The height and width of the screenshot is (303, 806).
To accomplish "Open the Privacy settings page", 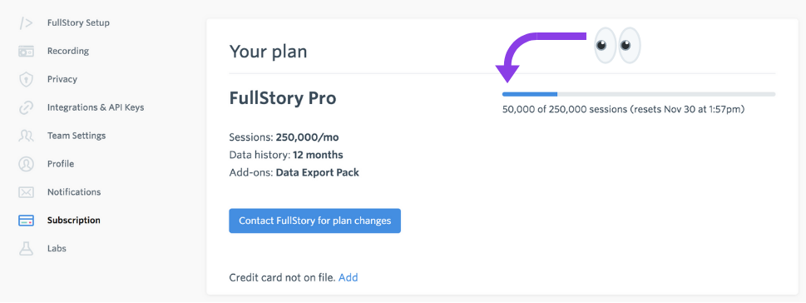I will [x=62, y=79].
